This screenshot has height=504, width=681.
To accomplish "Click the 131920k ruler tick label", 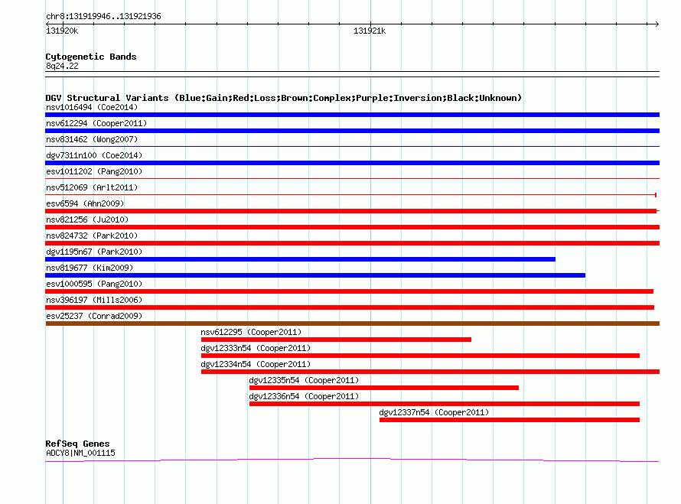I will click(62, 31).
